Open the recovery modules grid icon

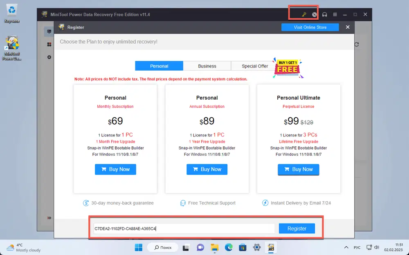click(49, 44)
